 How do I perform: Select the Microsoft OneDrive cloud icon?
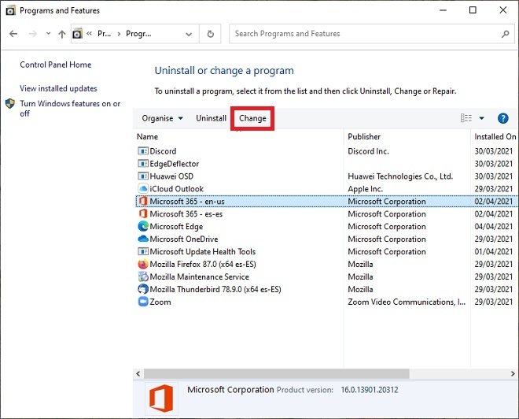point(142,239)
